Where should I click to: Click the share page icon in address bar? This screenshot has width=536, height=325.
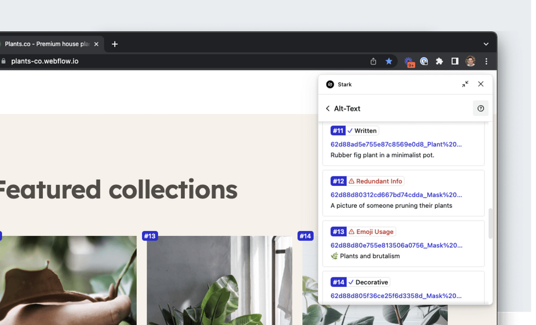[x=373, y=62]
